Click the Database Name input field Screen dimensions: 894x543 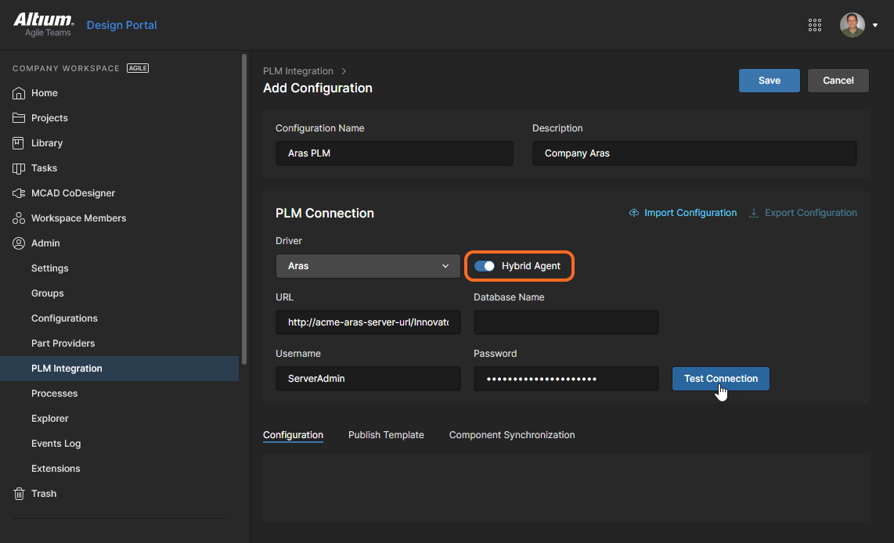coord(566,322)
